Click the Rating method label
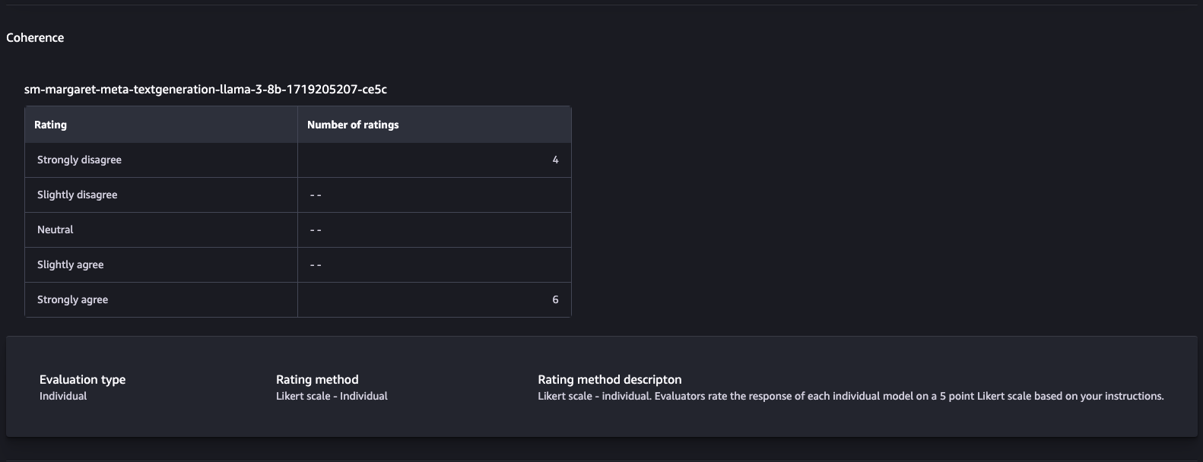Viewport: 1203px width, 462px height. (x=317, y=379)
